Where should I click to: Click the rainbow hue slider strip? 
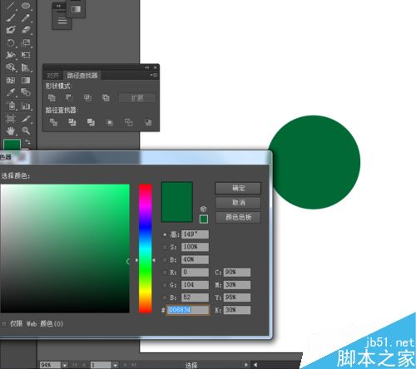146,248
